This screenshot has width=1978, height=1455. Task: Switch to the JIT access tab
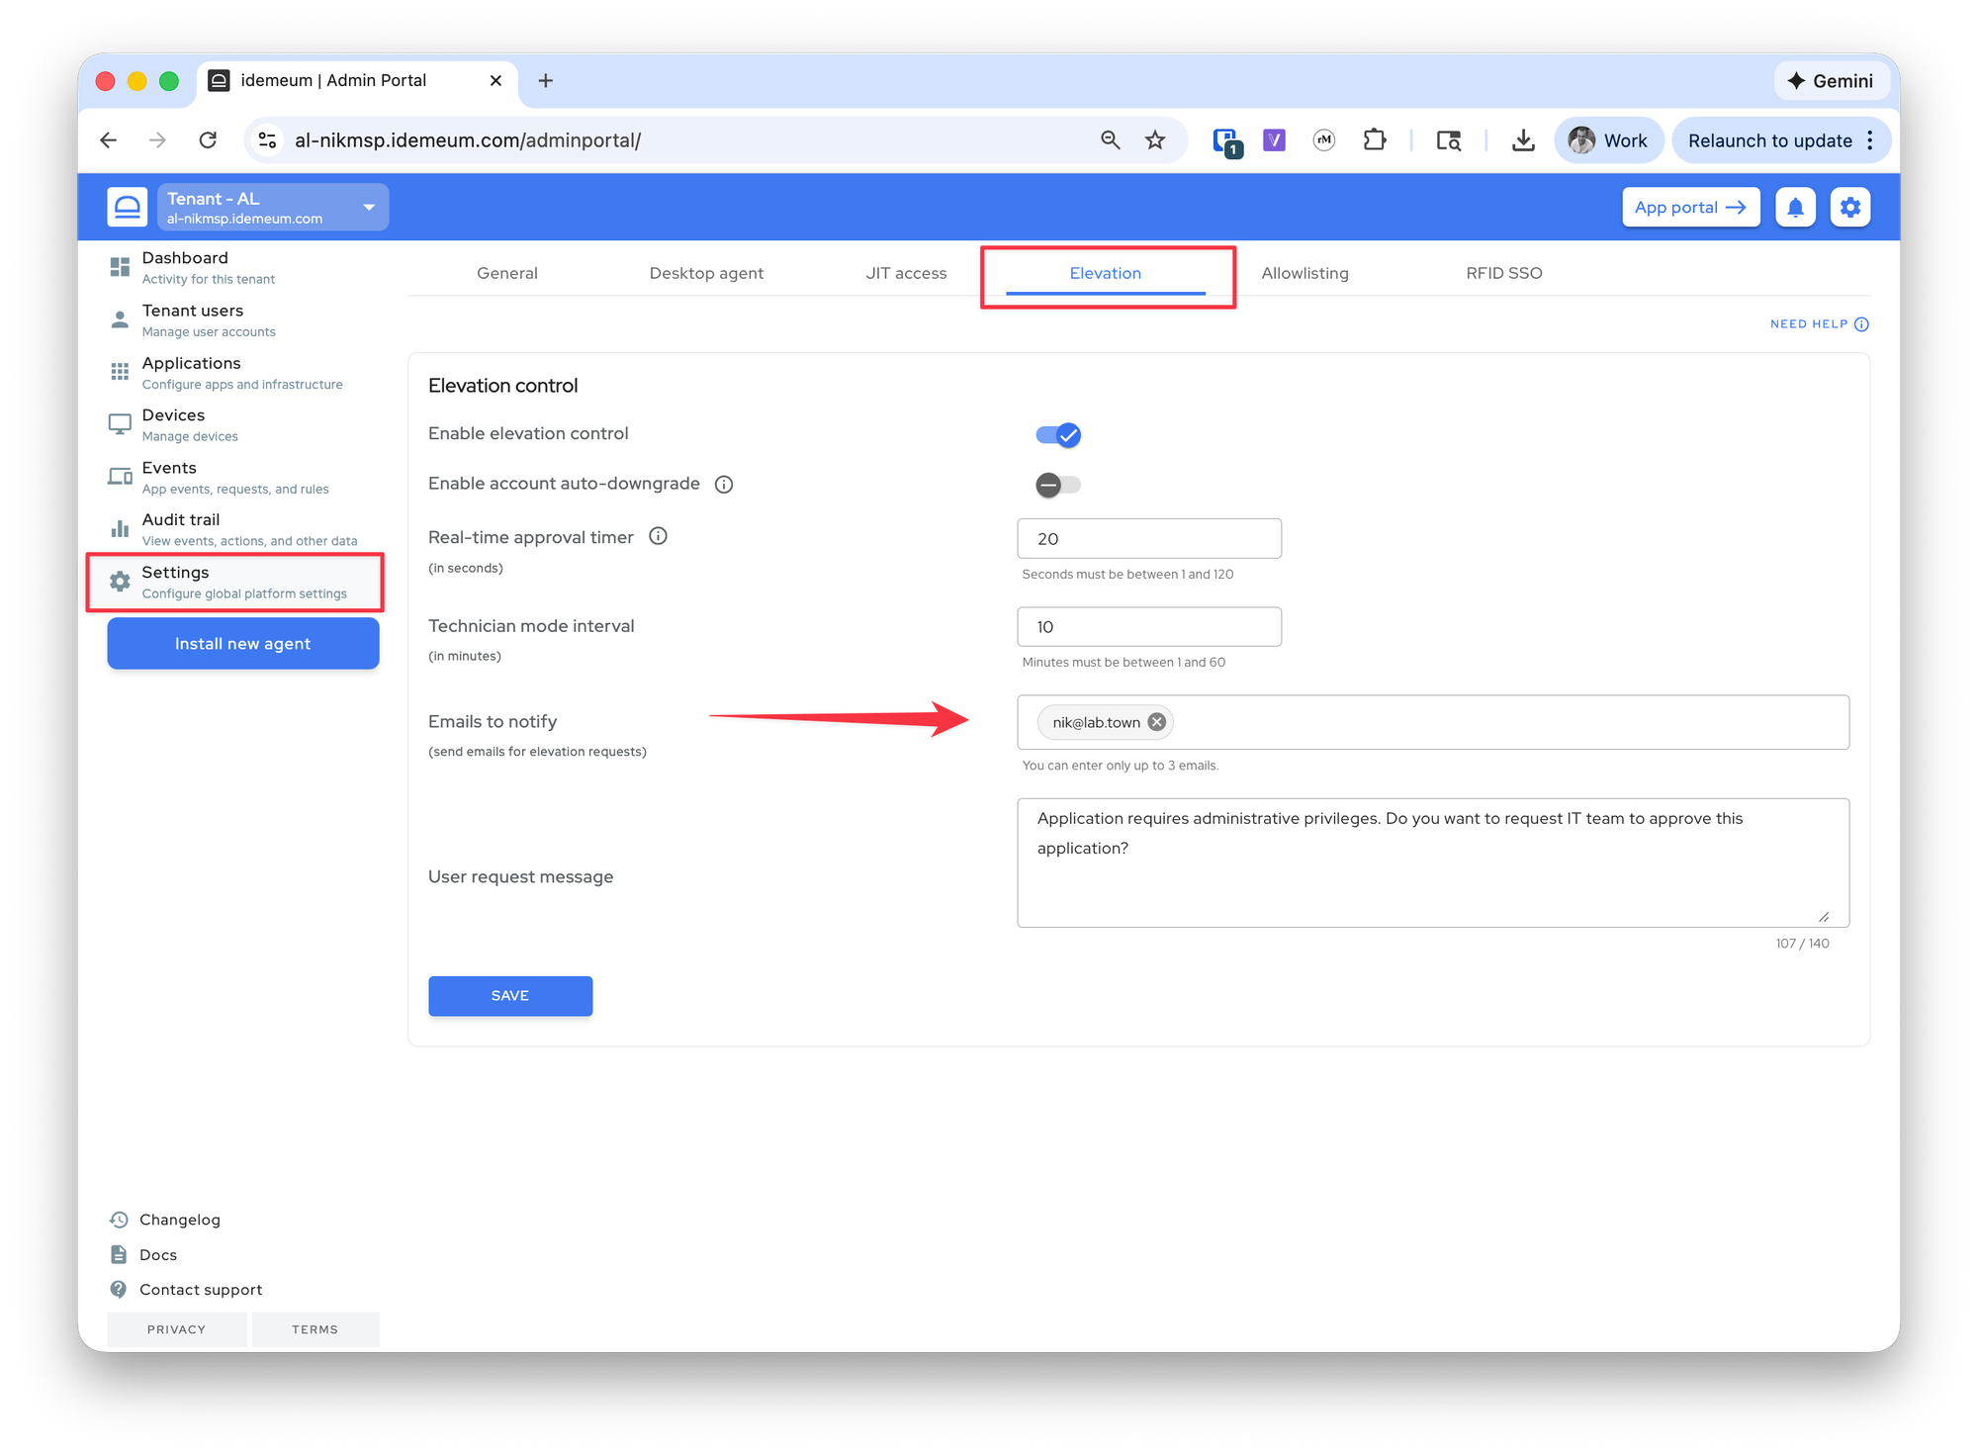pos(906,273)
